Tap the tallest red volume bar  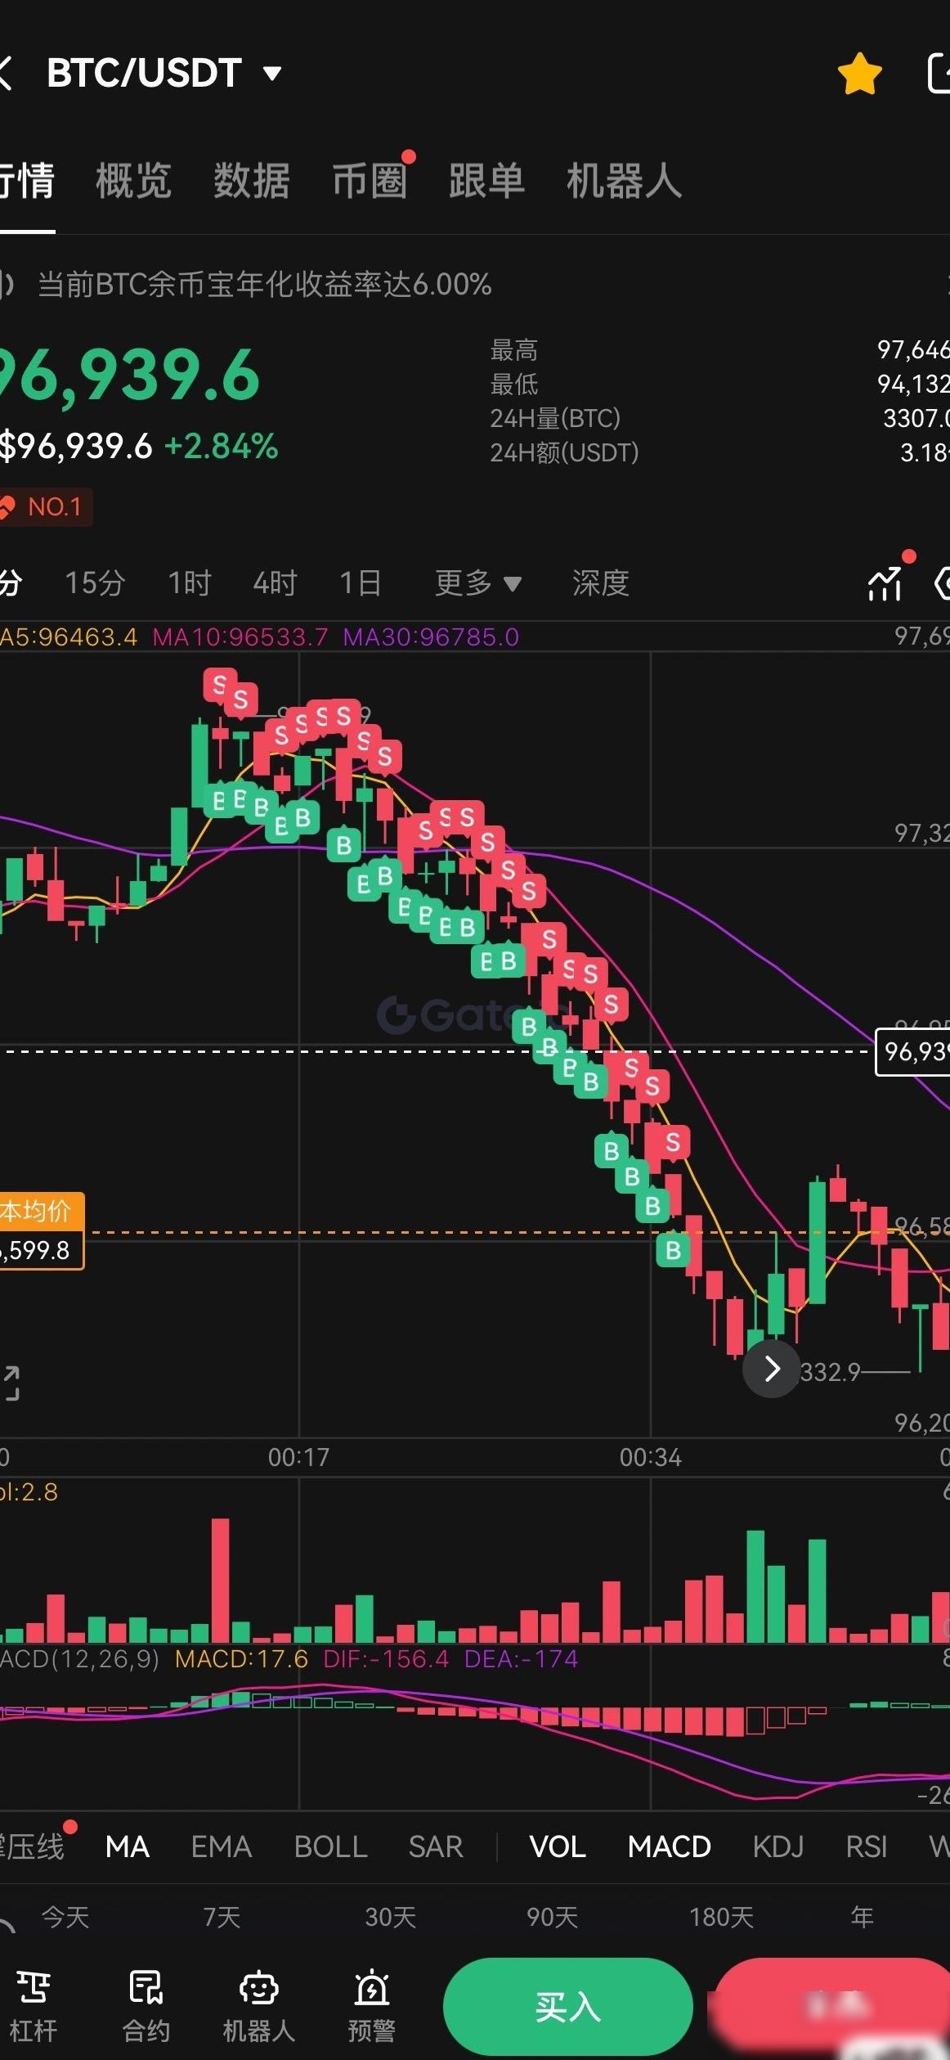point(220,1581)
